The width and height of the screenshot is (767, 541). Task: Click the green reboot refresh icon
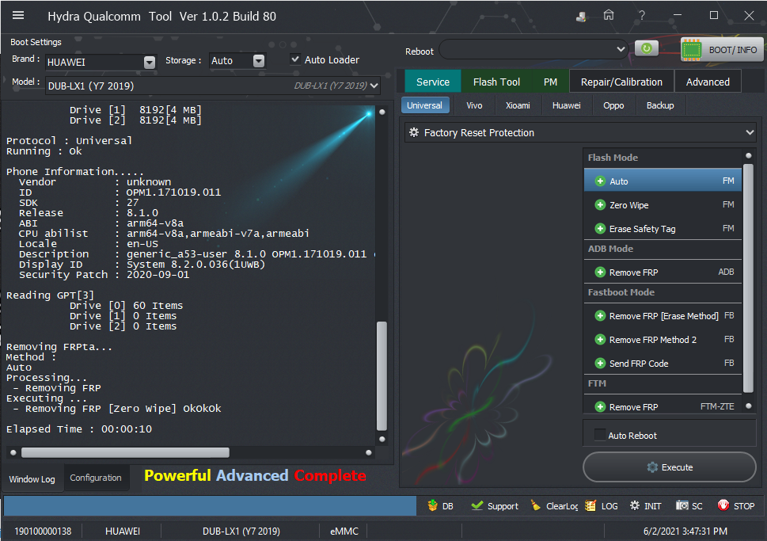[646, 48]
